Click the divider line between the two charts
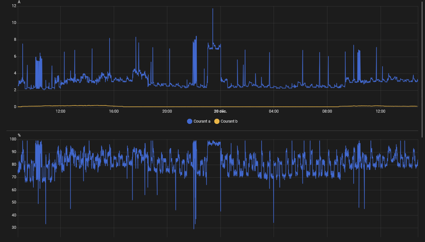 click(212, 131)
